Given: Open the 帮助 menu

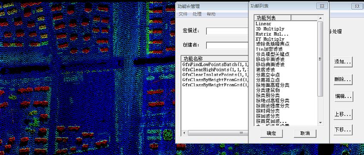Looking at the screenshot, I should click(x=211, y=14).
